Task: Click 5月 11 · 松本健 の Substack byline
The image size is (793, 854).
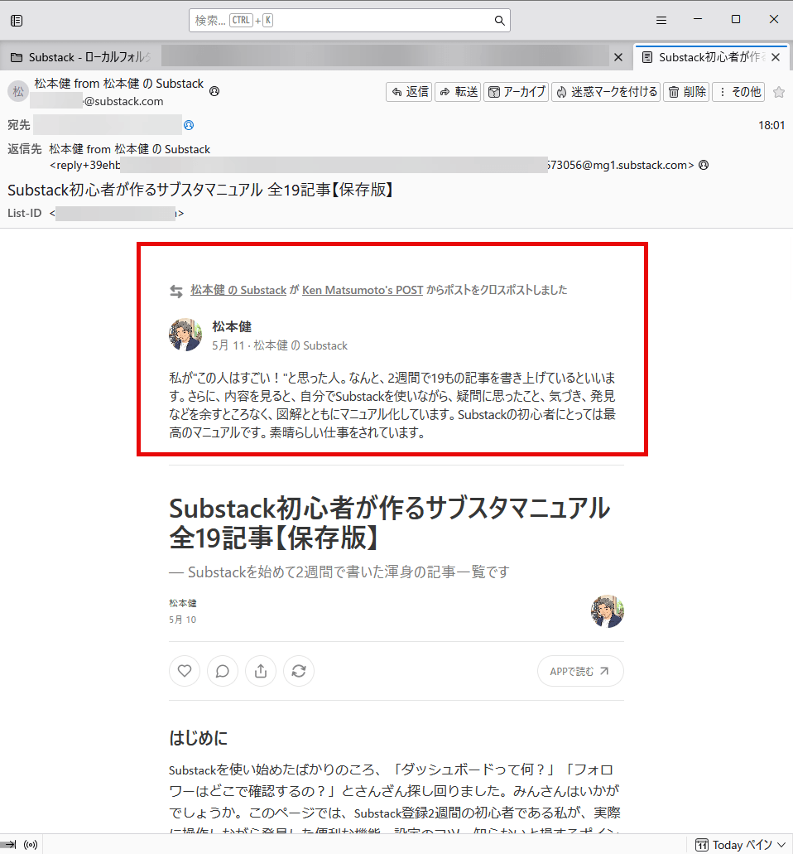Action: pyautogui.click(x=280, y=345)
